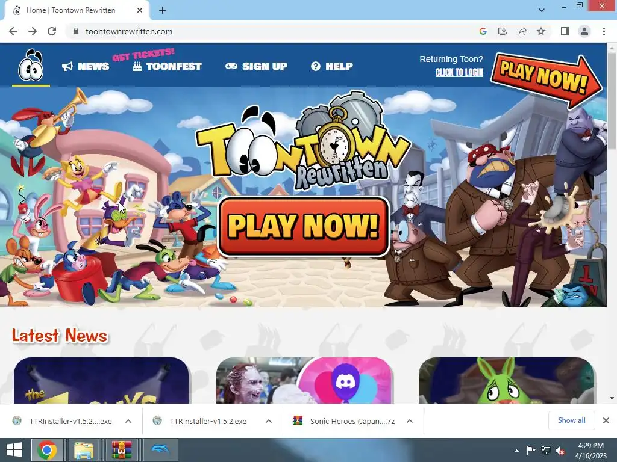Show hidden system tray icons

[516, 450]
